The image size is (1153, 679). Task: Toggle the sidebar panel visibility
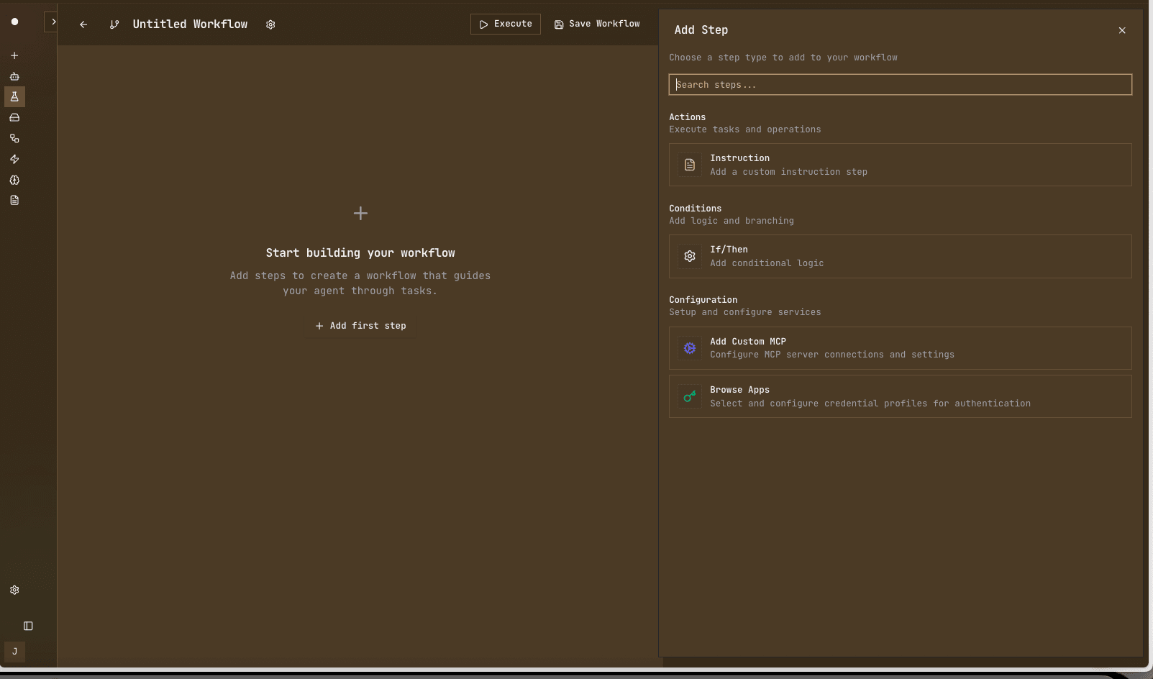(27, 626)
